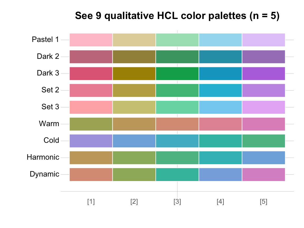The height and width of the screenshot is (228, 304).
Task: Select the olive green swatch in Warm row
Action: point(91,124)
